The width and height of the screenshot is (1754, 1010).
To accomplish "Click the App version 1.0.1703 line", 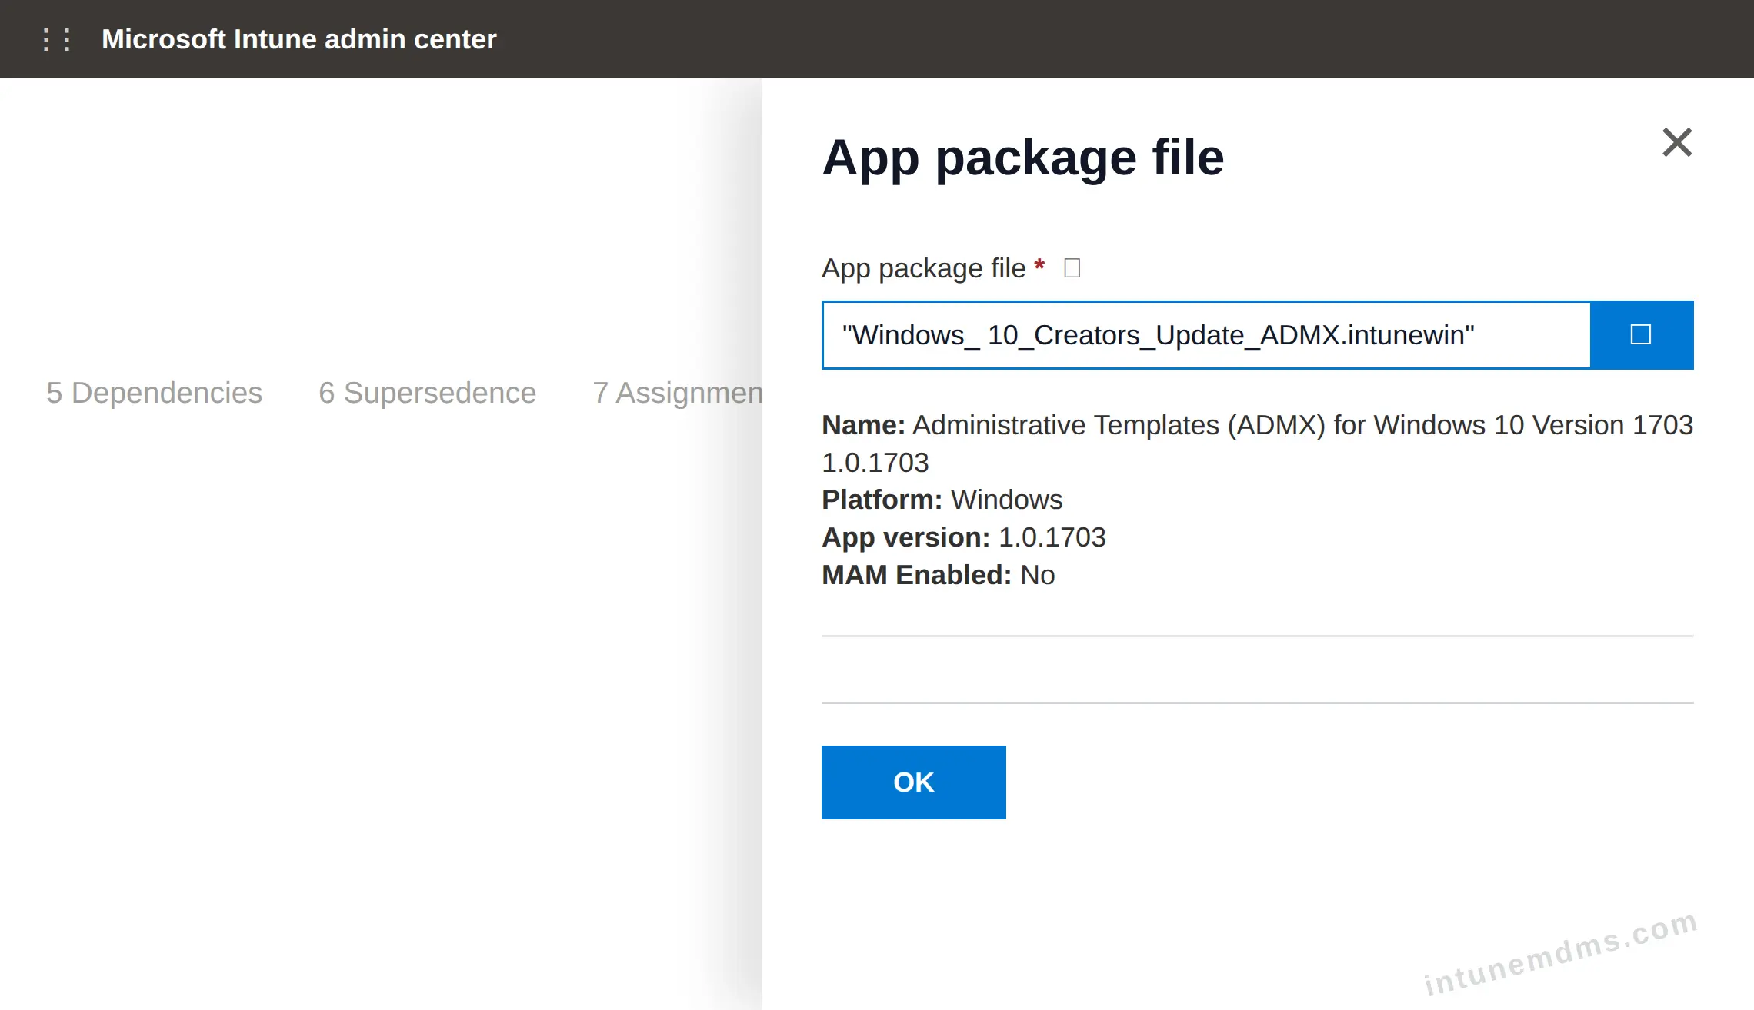I will pyautogui.click(x=963, y=537).
